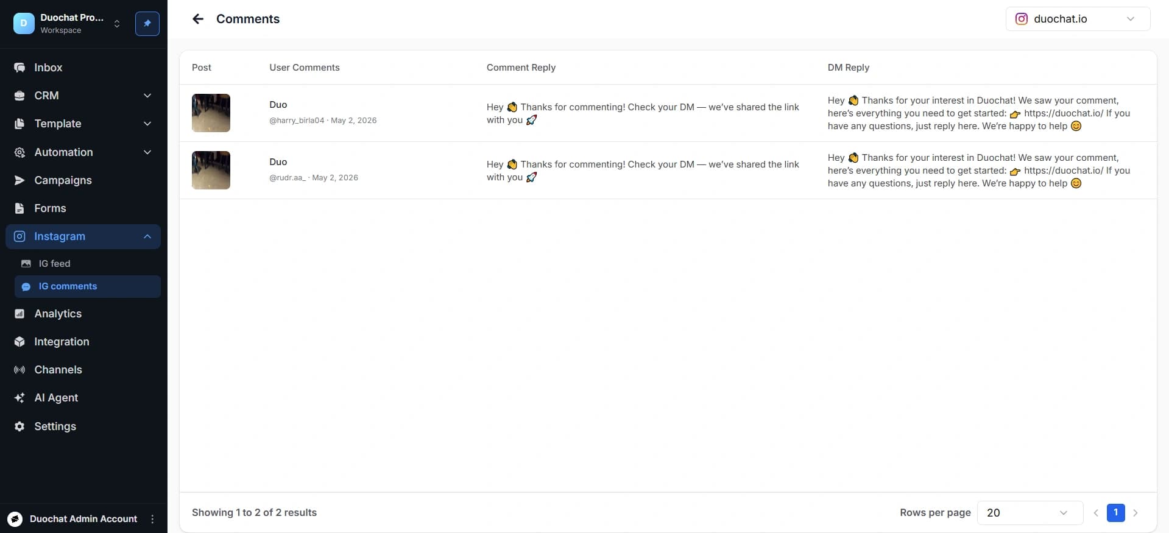Screen dimensions: 1169x533
Task: Click Duo comment in rudr.aa_ row
Action: click(x=278, y=162)
